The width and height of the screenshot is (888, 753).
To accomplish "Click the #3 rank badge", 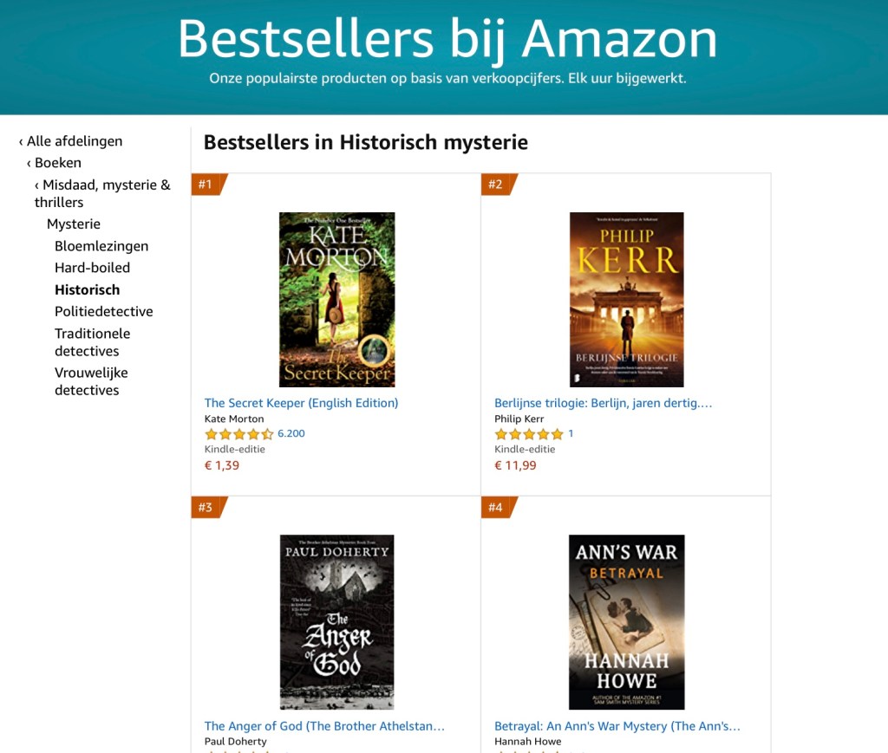I will tap(209, 507).
